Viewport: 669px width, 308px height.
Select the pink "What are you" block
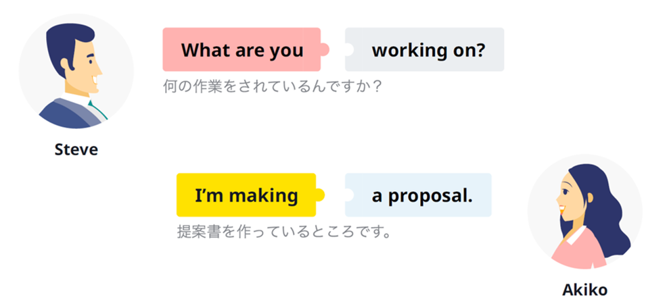[x=241, y=49]
